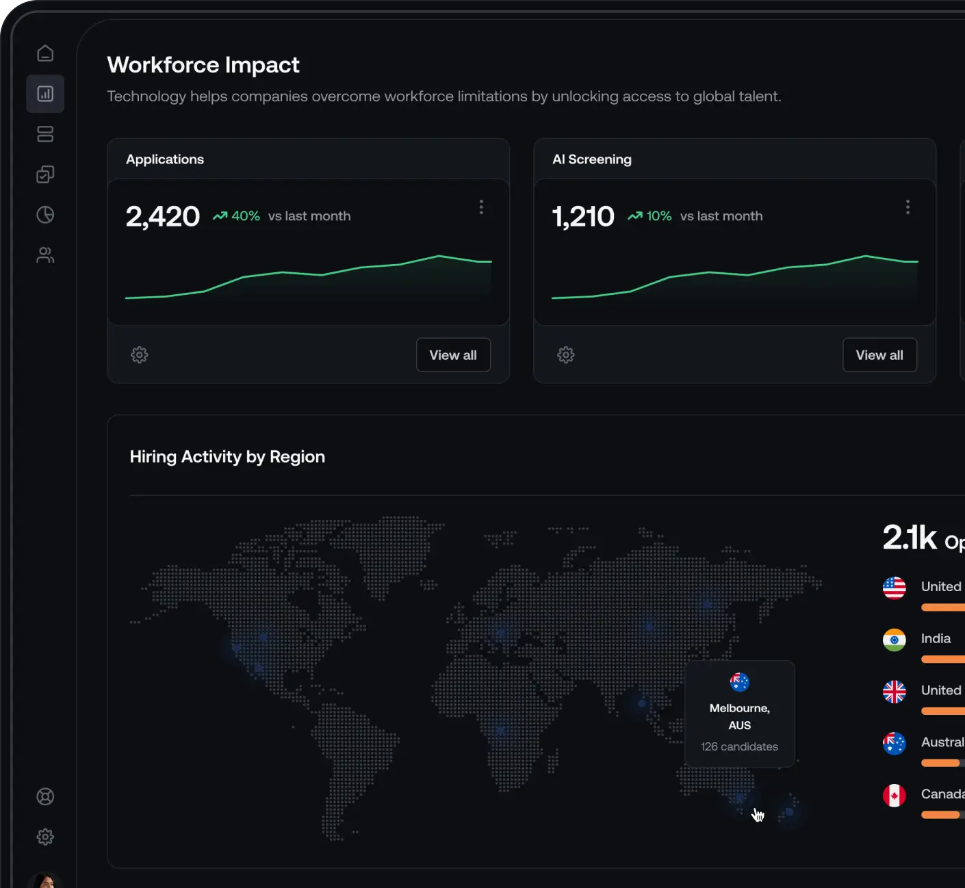This screenshot has width=965, height=888.
Task: Click the AI Screening card settings gear
Action: [x=566, y=355]
